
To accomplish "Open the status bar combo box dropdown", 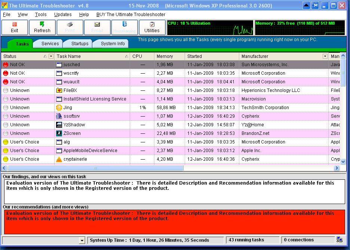I will (82, 240).
